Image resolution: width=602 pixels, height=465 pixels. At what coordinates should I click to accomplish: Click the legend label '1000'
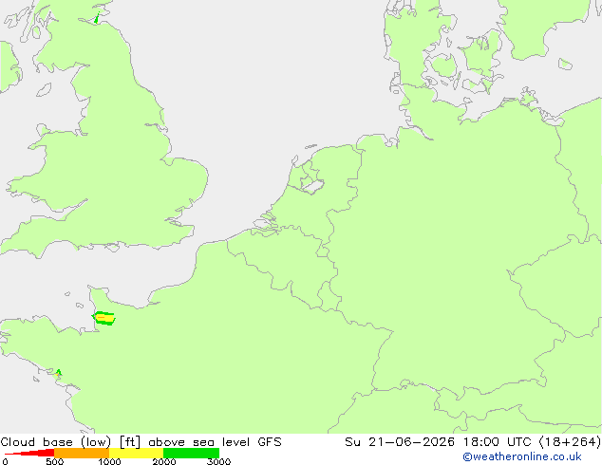coord(109,461)
